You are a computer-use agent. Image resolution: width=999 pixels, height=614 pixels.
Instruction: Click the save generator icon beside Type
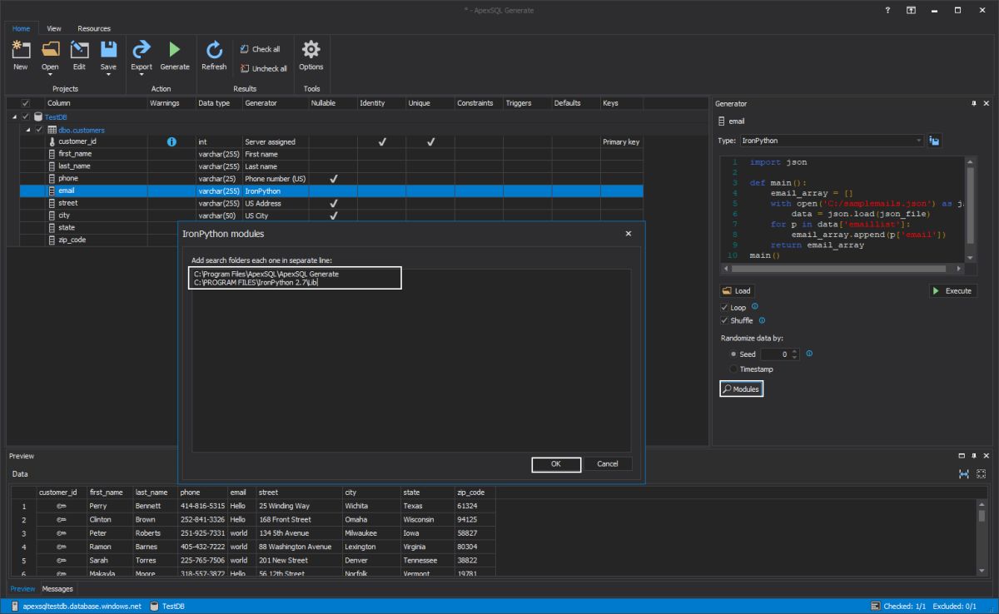click(935, 141)
